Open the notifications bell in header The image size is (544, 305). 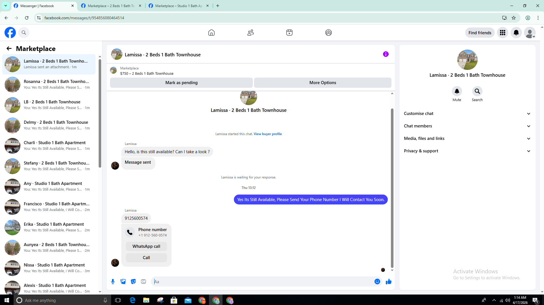tap(516, 33)
